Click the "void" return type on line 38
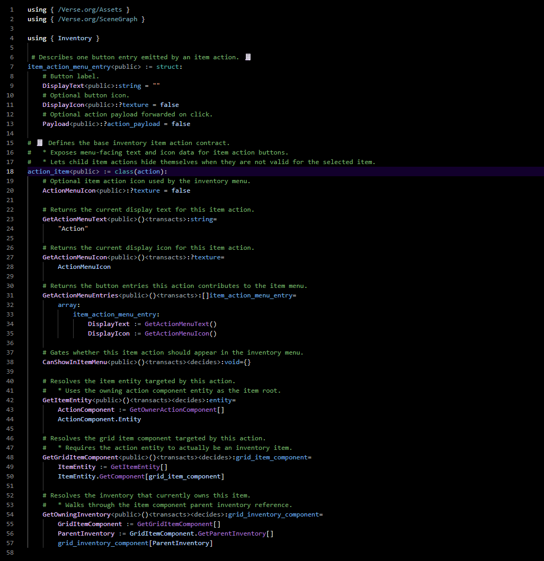This screenshot has height=561, width=544. click(231, 362)
